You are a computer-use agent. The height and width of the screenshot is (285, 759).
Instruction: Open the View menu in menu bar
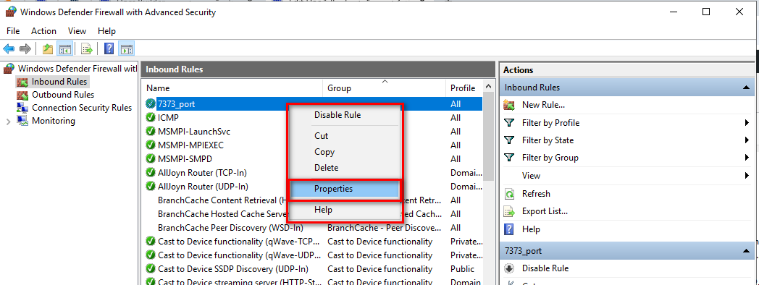77,31
